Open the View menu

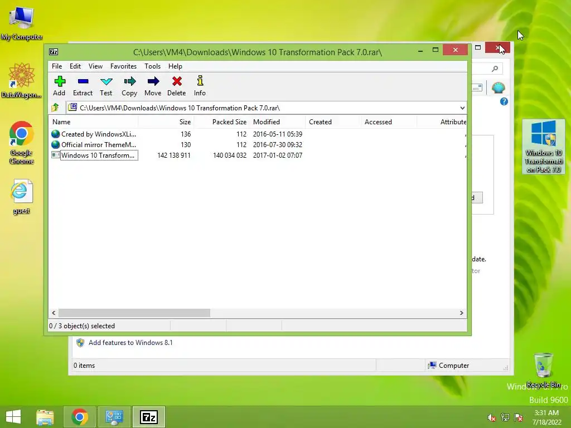[95, 66]
